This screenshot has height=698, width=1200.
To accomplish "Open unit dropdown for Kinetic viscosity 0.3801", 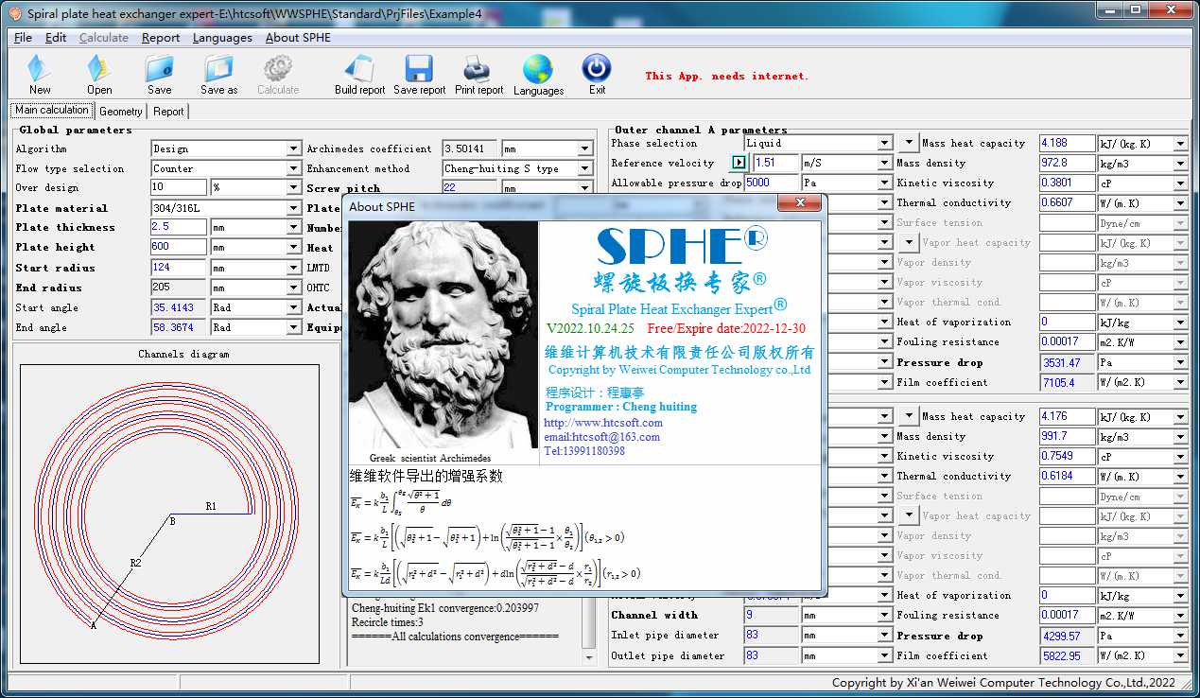I will pos(1181,183).
